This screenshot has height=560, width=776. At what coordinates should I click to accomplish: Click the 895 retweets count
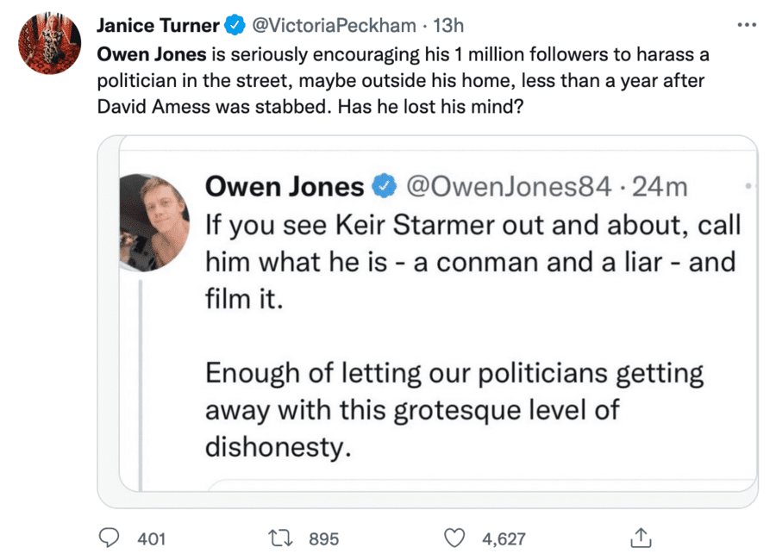pos(323,539)
